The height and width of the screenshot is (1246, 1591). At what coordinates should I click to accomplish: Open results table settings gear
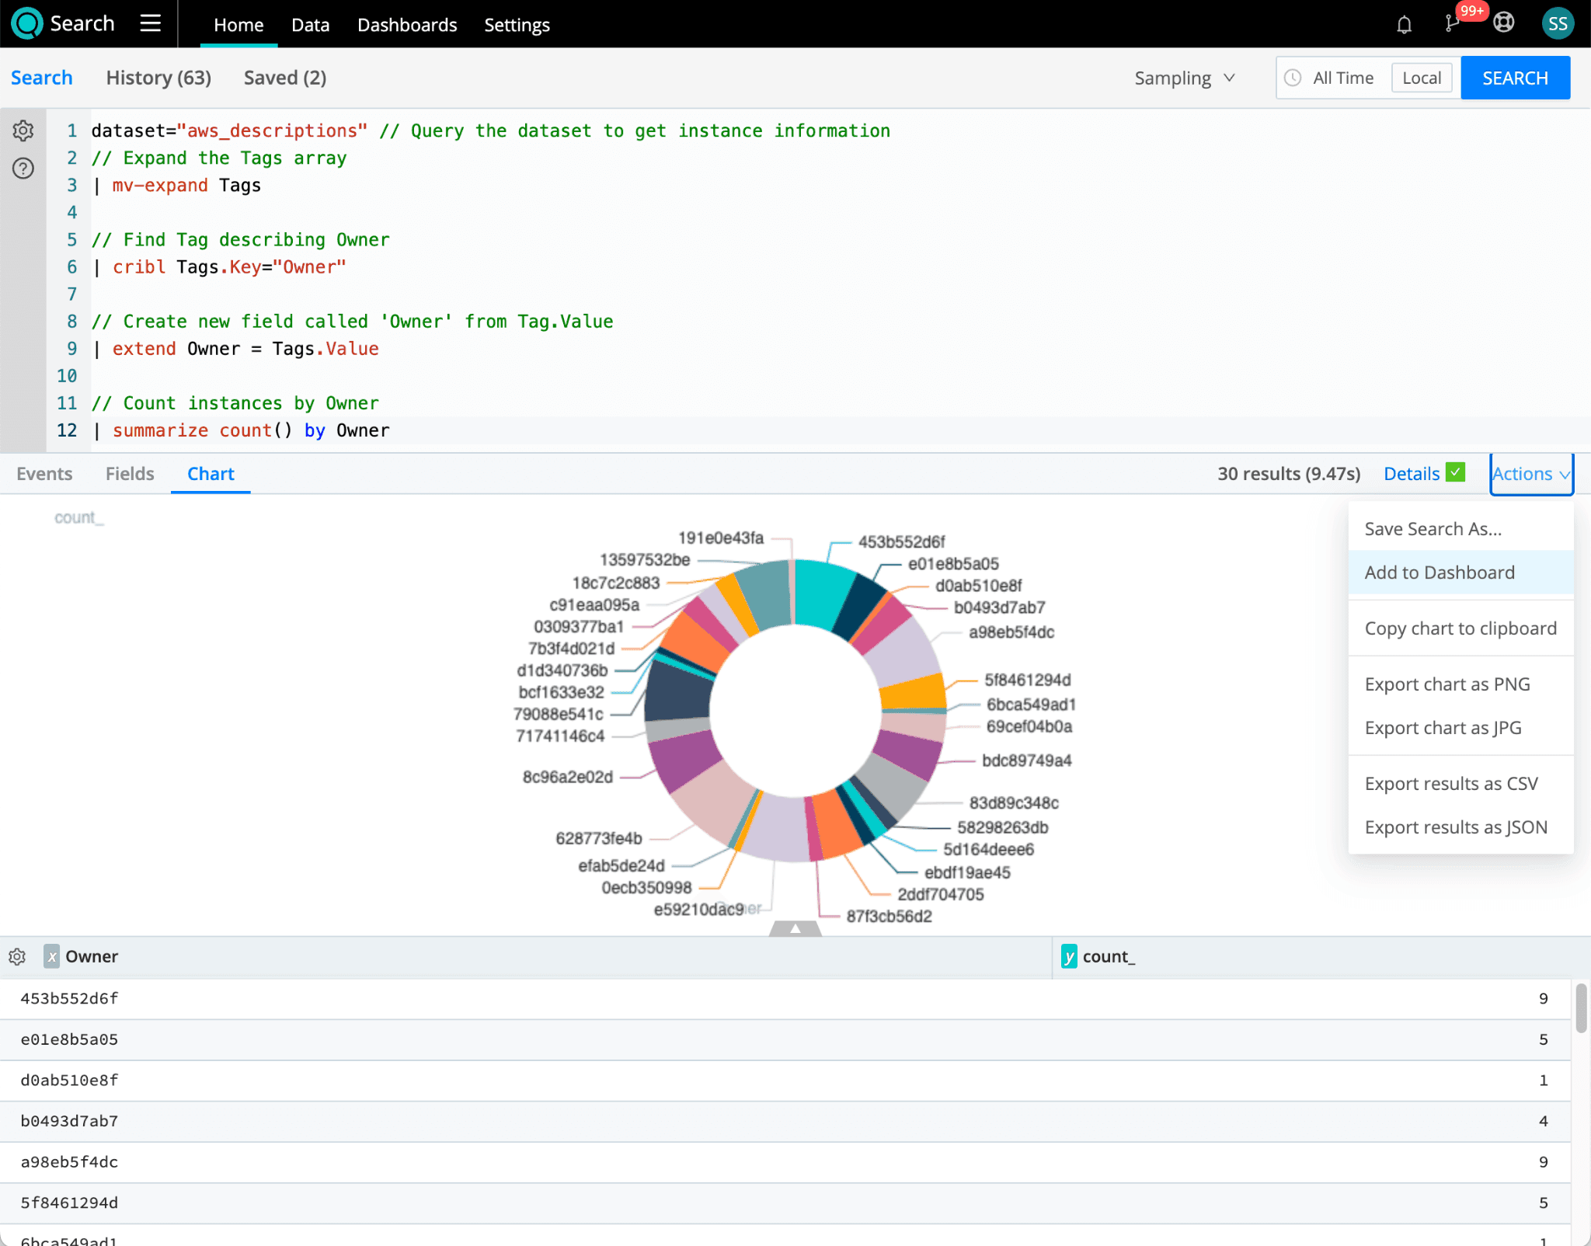point(17,956)
